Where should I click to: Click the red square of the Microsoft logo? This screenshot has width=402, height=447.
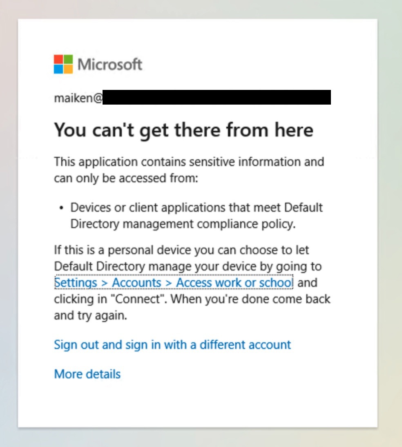coord(58,59)
